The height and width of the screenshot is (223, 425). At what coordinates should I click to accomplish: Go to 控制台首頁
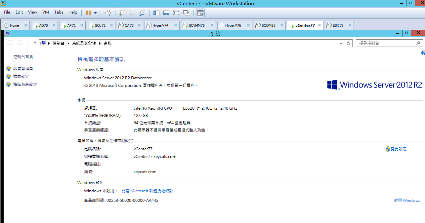pos(23,57)
